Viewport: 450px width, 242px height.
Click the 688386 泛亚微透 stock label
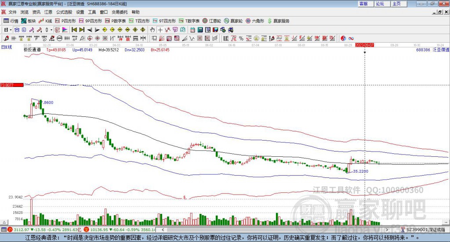click(432, 50)
